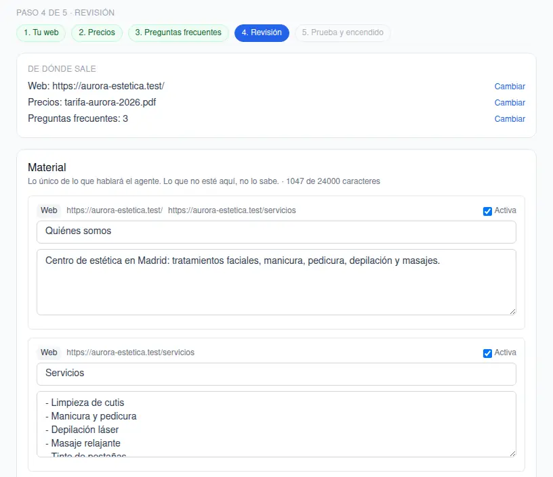This screenshot has width=553, height=477.
Task: Click the Activa label in the Servicios card
Action: [505, 353]
